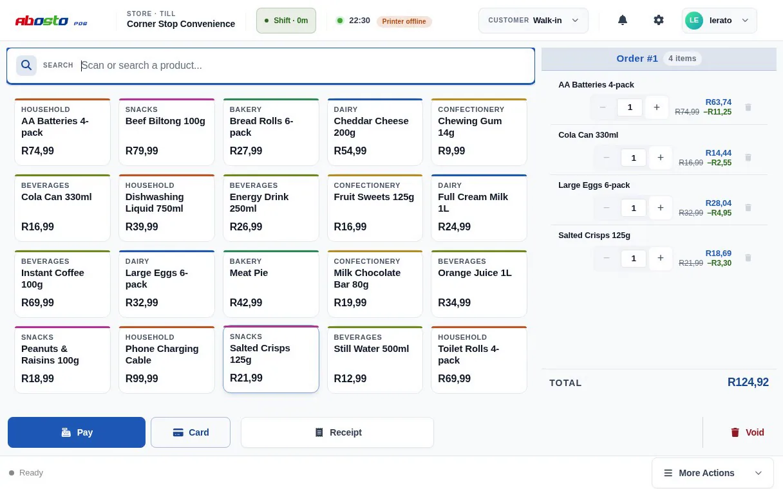Click the 4 items badge
Image resolution: width=783 pixels, height=489 pixels.
(682, 59)
